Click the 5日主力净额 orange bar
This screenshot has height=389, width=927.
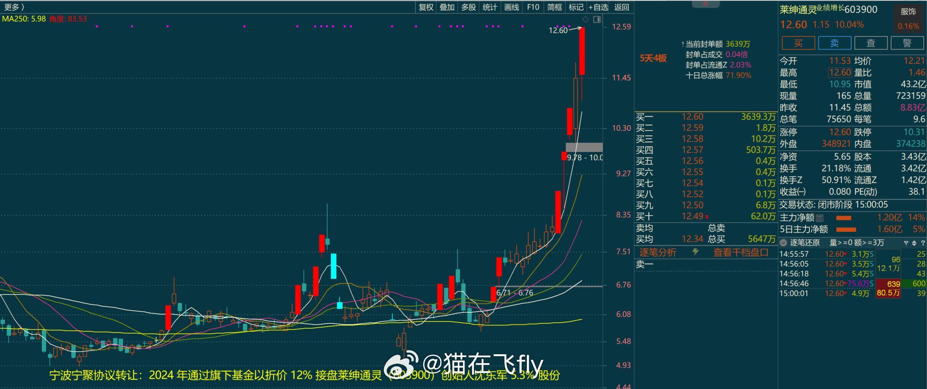coord(846,230)
